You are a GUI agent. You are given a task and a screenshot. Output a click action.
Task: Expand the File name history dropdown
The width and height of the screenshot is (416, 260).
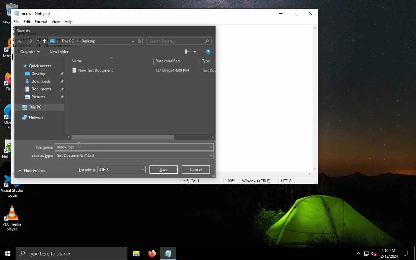click(211, 147)
